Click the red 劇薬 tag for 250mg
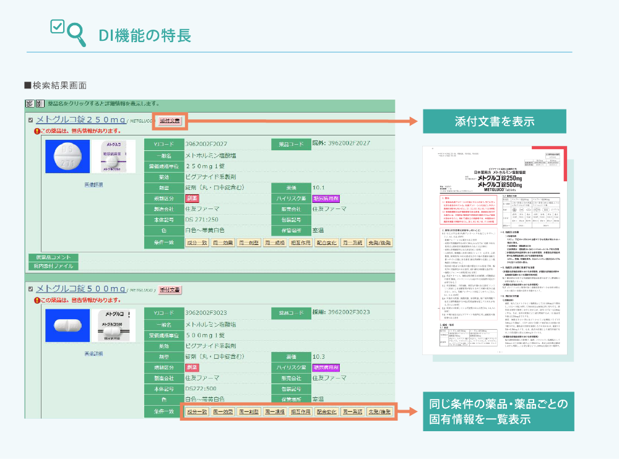 [192, 199]
